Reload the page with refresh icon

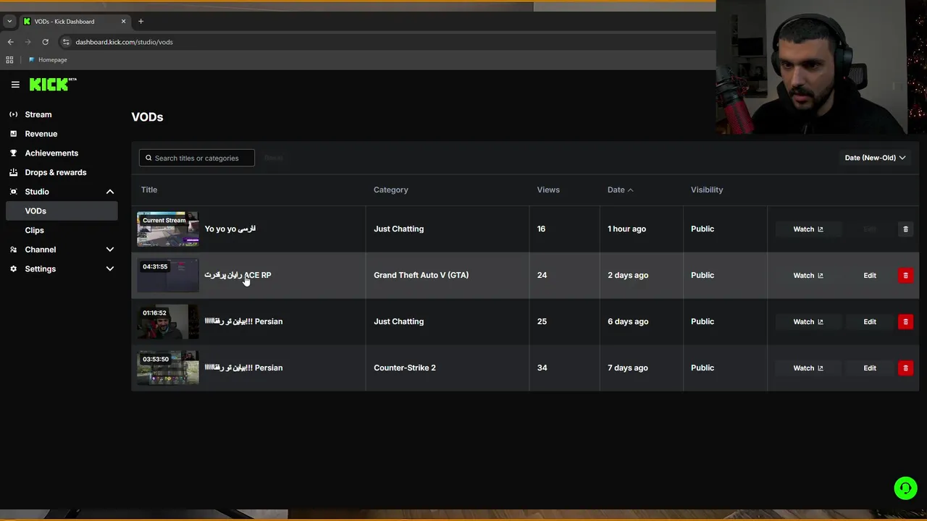[x=45, y=42]
